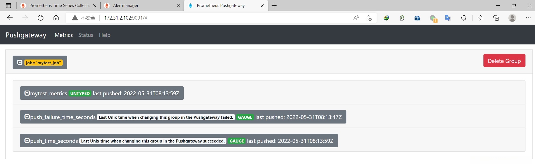Open a new browser tab

click(x=274, y=6)
